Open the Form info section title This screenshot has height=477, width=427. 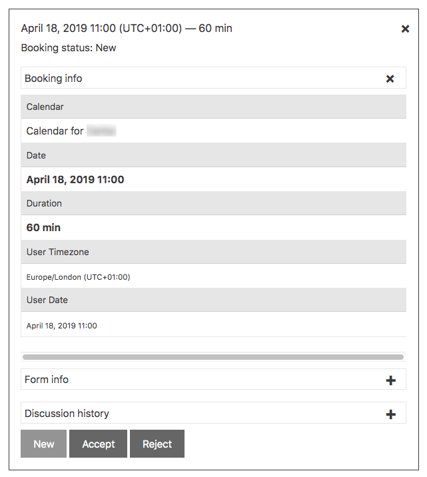(47, 380)
